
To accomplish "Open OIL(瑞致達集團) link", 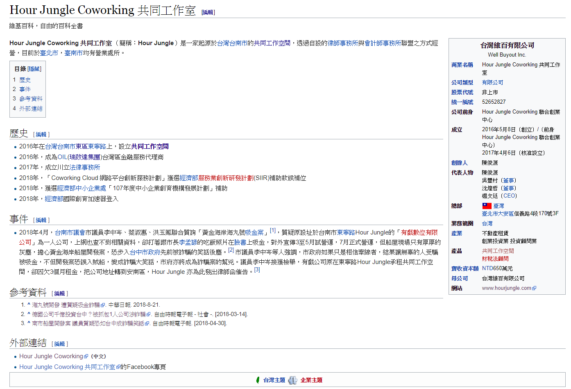I will [x=79, y=157].
